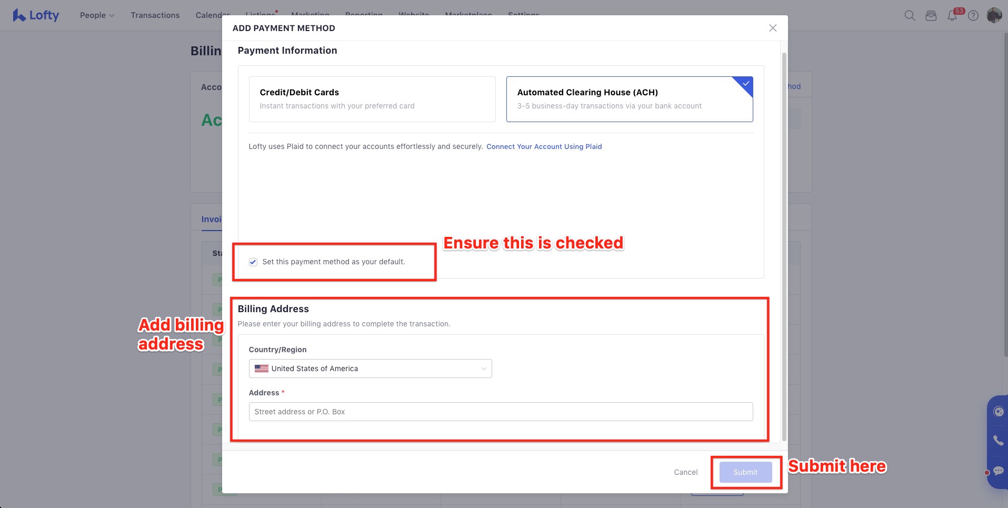
Task: Select Credit/Debit Cards payment option
Action: tap(372, 99)
